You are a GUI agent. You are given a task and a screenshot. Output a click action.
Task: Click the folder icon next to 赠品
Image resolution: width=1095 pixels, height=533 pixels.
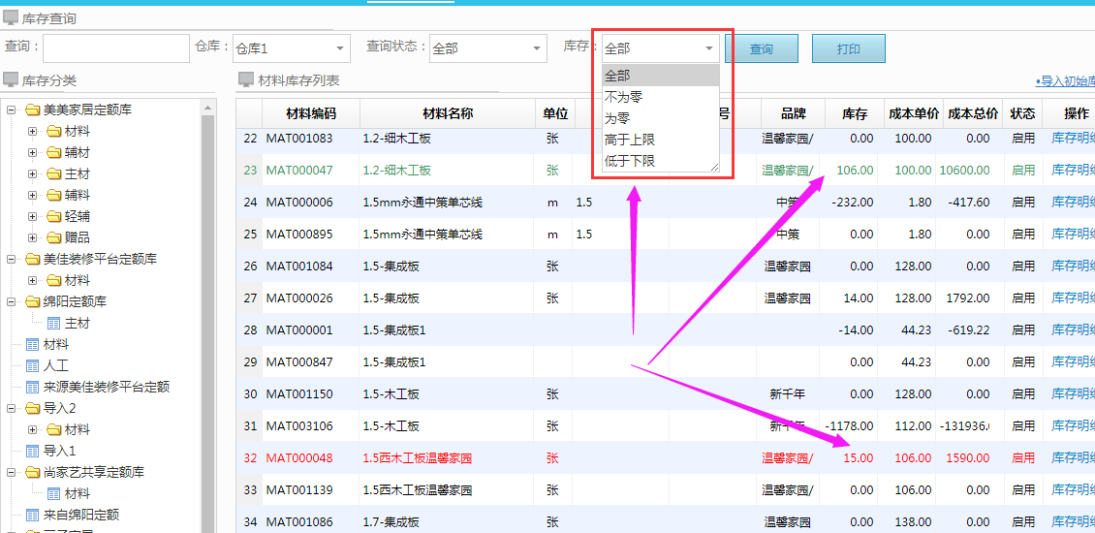[x=53, y=237]
